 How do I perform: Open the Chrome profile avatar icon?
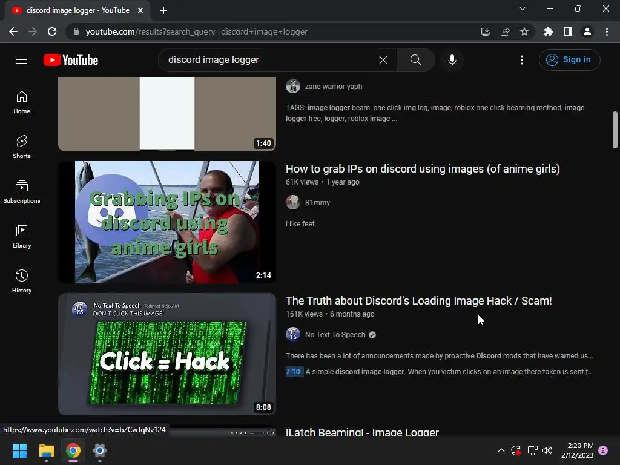587,31
